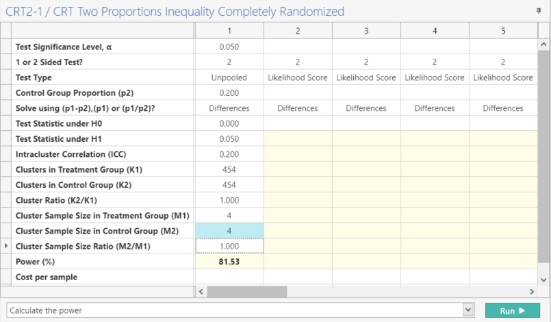Select the Cost per sample cell in column 1
551x322 pixels.
point(229,277)
